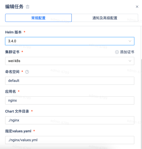Click the 编辑任务 panel title
Screen dimensions: 142x149
(14, 7)
